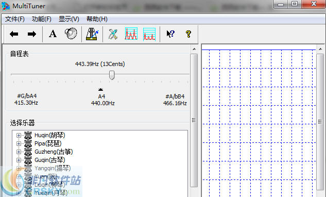
Task: Expand the Pipa(琵琶) tree node
Action: [19, 144]
